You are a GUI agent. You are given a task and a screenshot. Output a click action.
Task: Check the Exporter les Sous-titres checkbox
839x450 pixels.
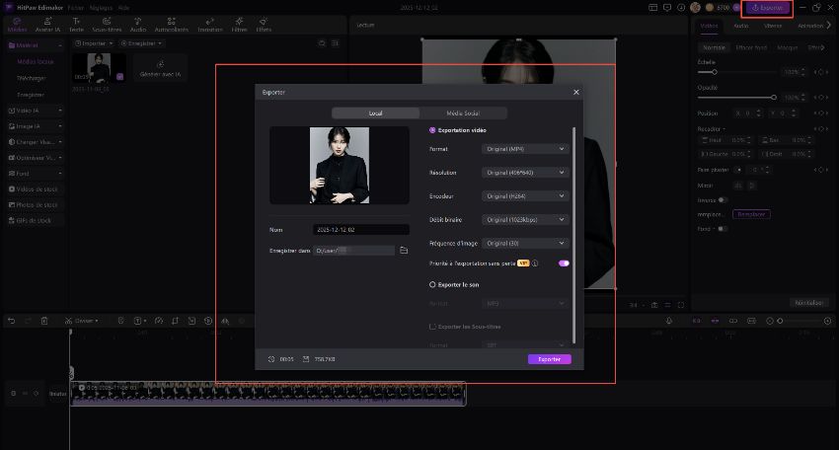432,326
